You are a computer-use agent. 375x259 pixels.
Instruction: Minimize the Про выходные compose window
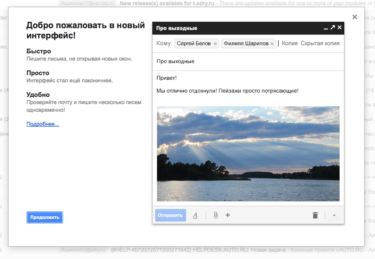tap(326, 28)
